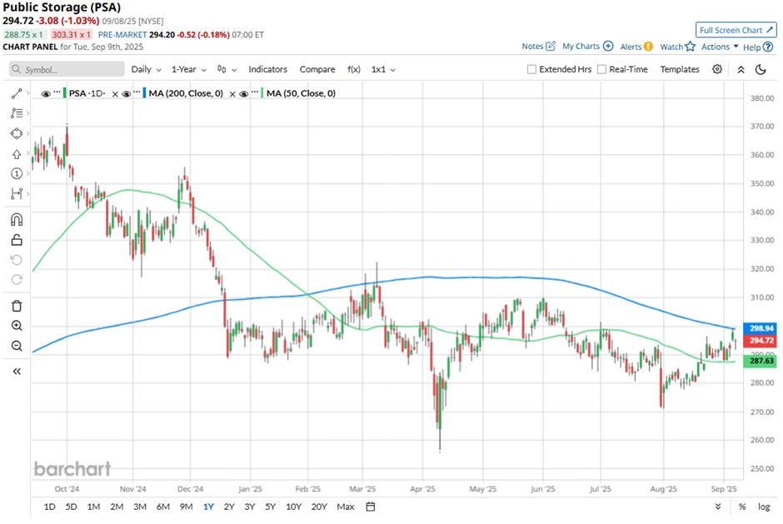Viewport: 783px width, 524px height.
Task: Zoom in on the chart
Action: coord(17,326)
